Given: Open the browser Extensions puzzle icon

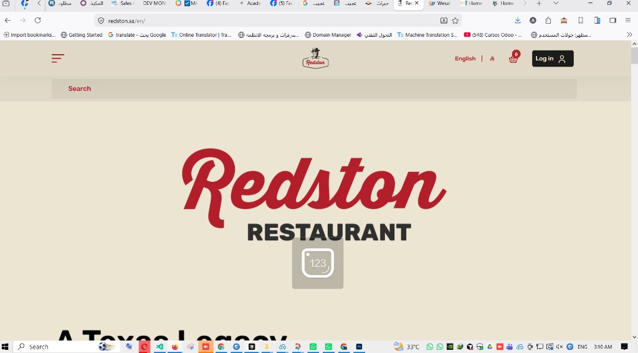Looking at the screenshot, I should point(548,21).
